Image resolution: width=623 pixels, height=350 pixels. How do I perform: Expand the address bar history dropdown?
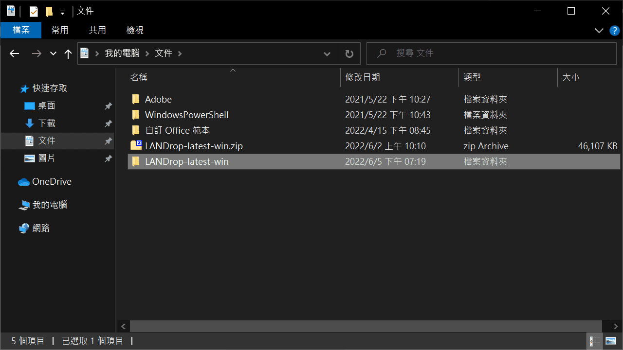coord(327,53)
